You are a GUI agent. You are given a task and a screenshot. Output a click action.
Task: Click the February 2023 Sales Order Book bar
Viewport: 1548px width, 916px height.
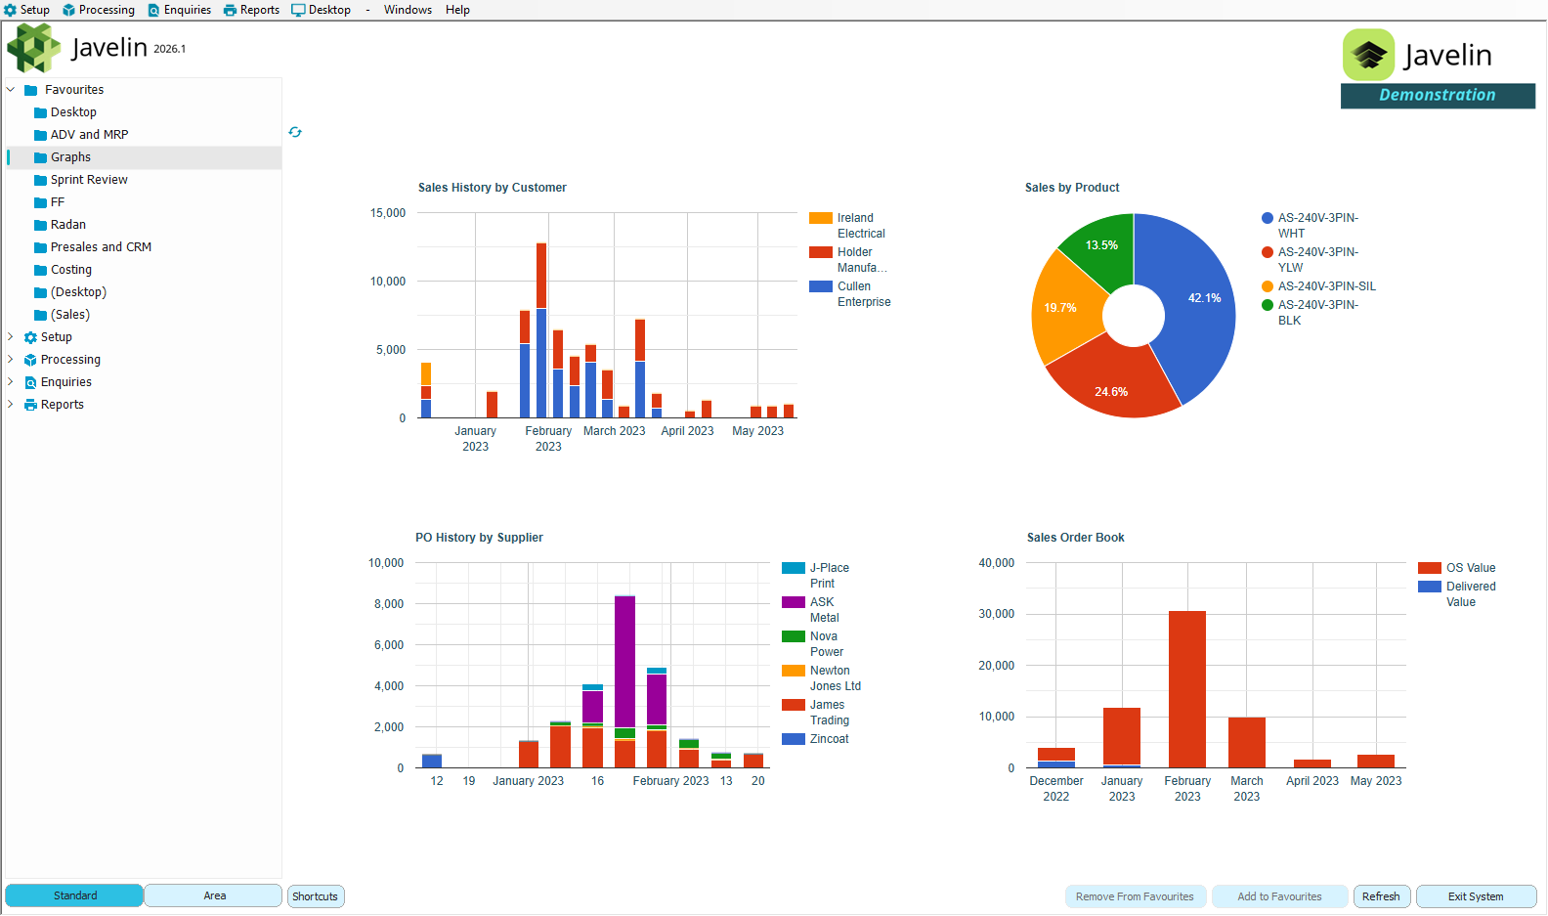point(1187,689)
